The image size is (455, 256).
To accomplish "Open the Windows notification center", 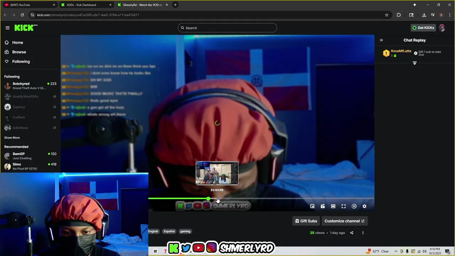I will [x=448, y=251].
